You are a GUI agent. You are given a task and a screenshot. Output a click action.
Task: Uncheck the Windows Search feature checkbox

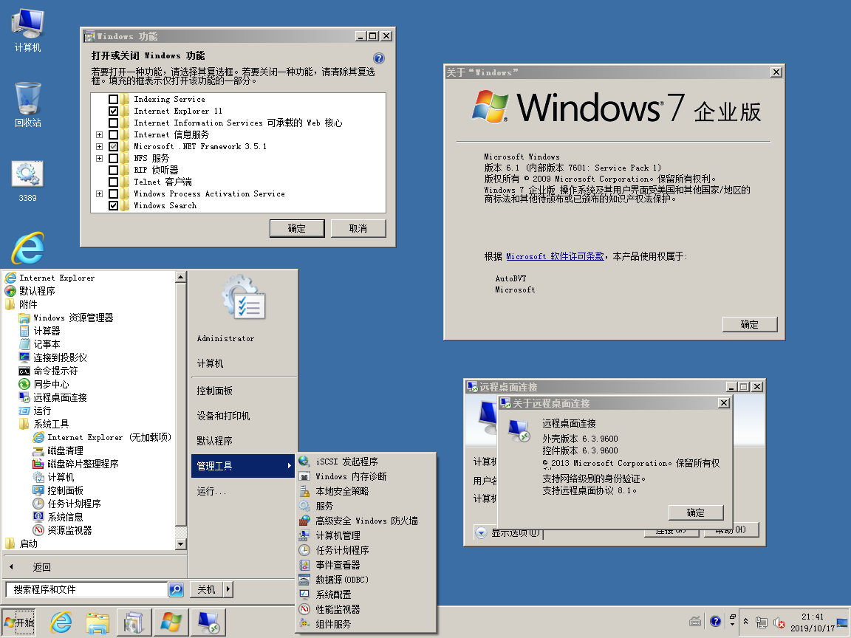(113, 205)
